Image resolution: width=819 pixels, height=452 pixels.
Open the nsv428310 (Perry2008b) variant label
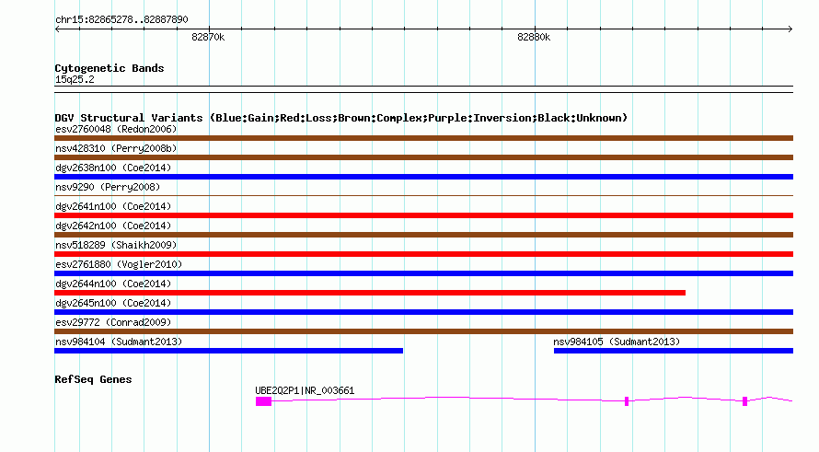coord(116,148)
